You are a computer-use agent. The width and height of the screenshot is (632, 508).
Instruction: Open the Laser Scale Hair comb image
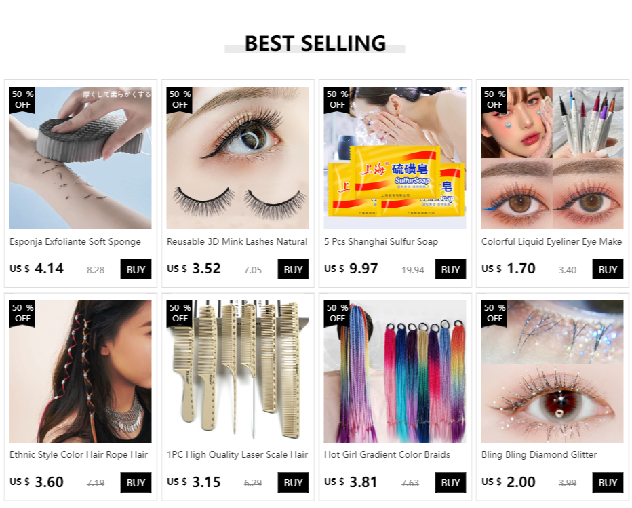237,371
